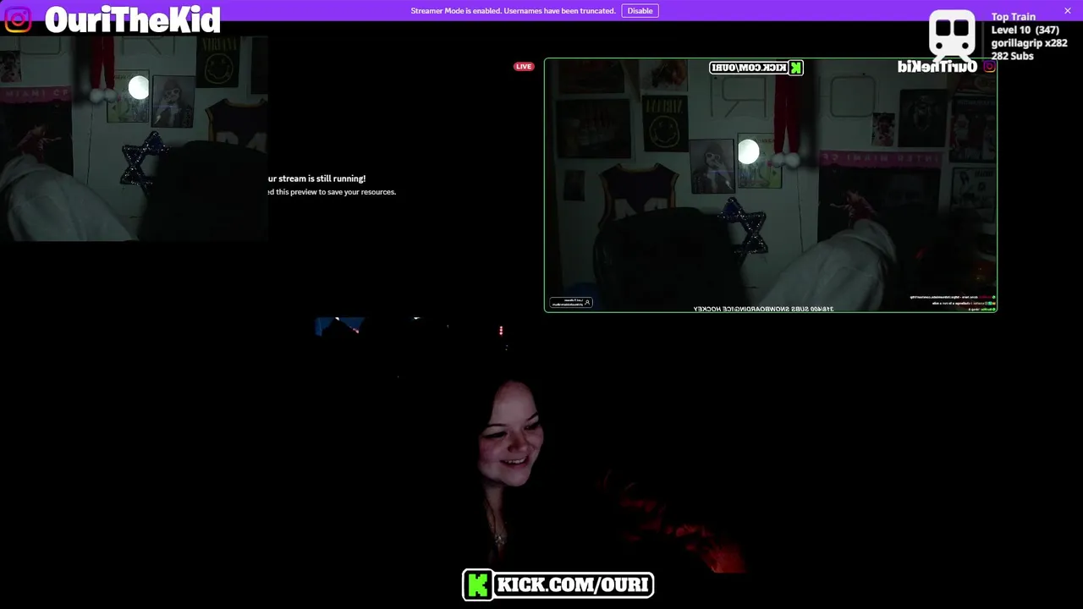Click the OuriTheKid title text

pos(133,19)
